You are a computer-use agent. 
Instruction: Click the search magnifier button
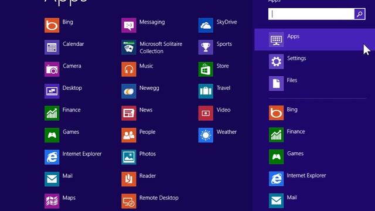[359, 14]
